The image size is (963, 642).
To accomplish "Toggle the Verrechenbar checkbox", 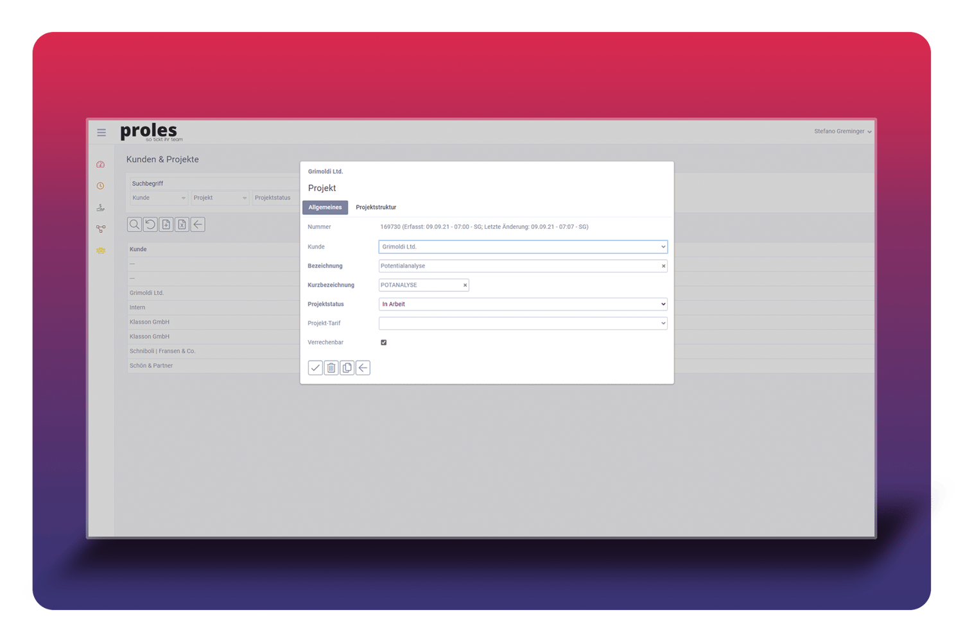I will click(384, 342).
